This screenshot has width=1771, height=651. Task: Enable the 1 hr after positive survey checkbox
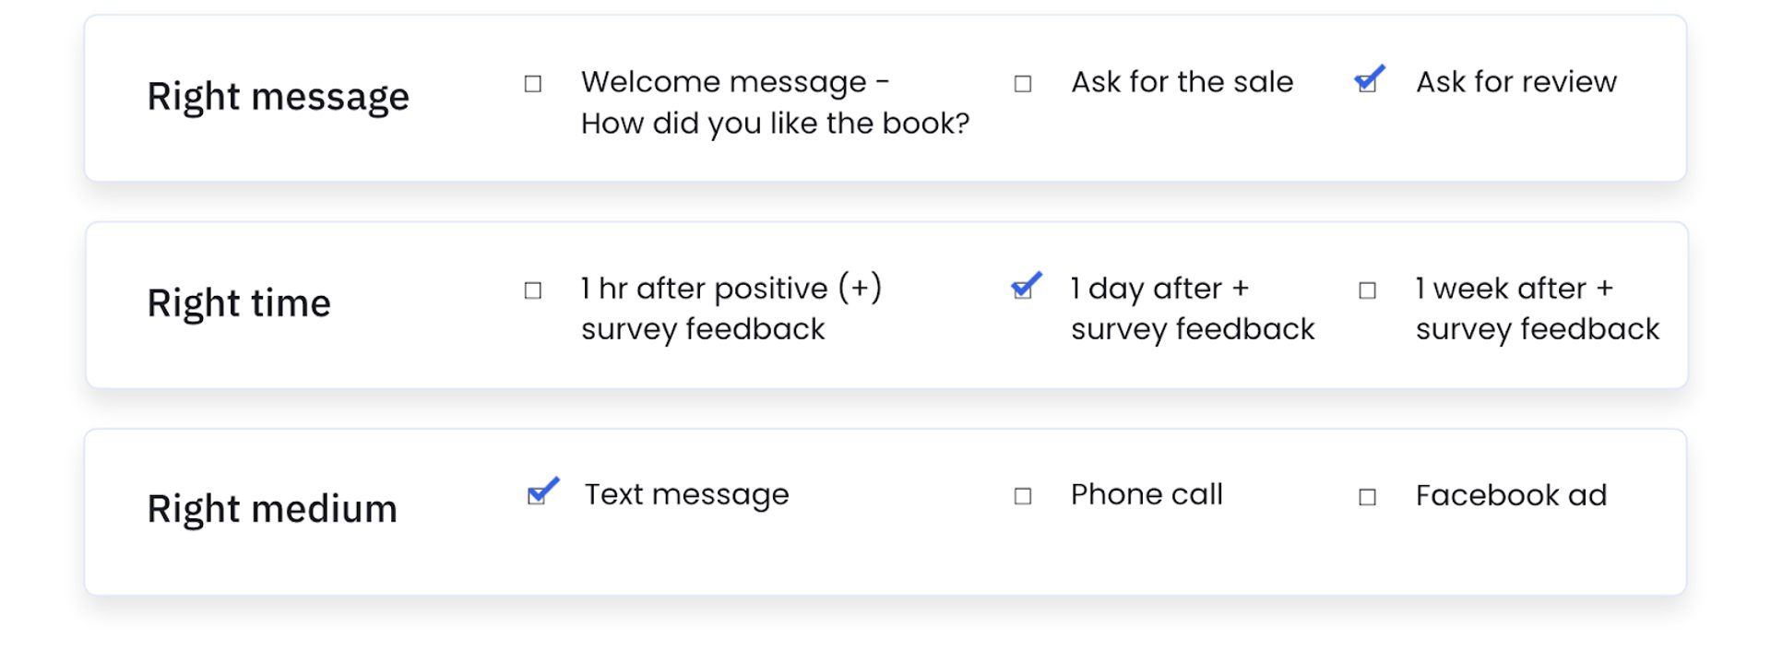coord(533,290)
